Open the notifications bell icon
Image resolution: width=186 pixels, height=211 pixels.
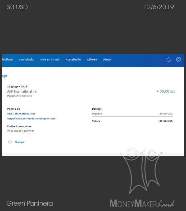tap(168, 60)
